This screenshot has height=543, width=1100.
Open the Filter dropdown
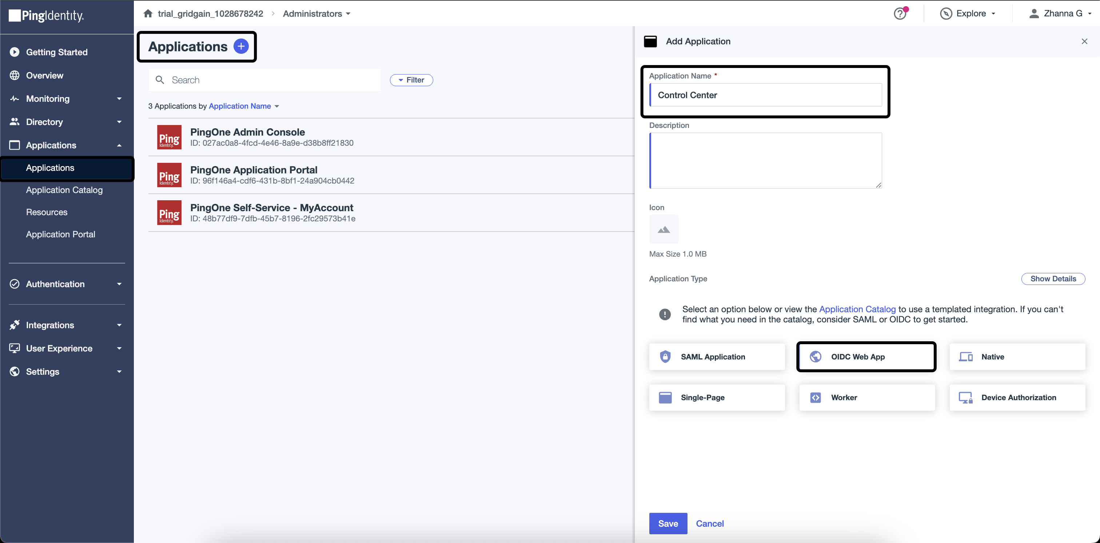pos(411,80)
